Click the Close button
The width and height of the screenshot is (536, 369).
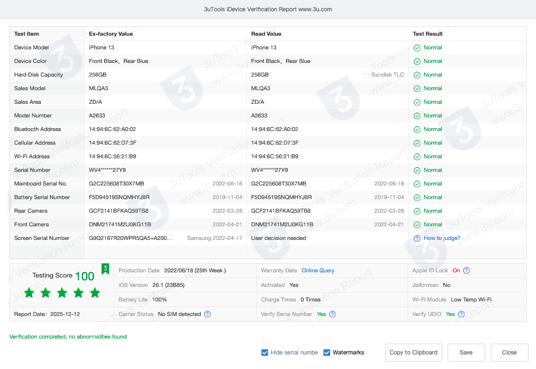[509, 353]
